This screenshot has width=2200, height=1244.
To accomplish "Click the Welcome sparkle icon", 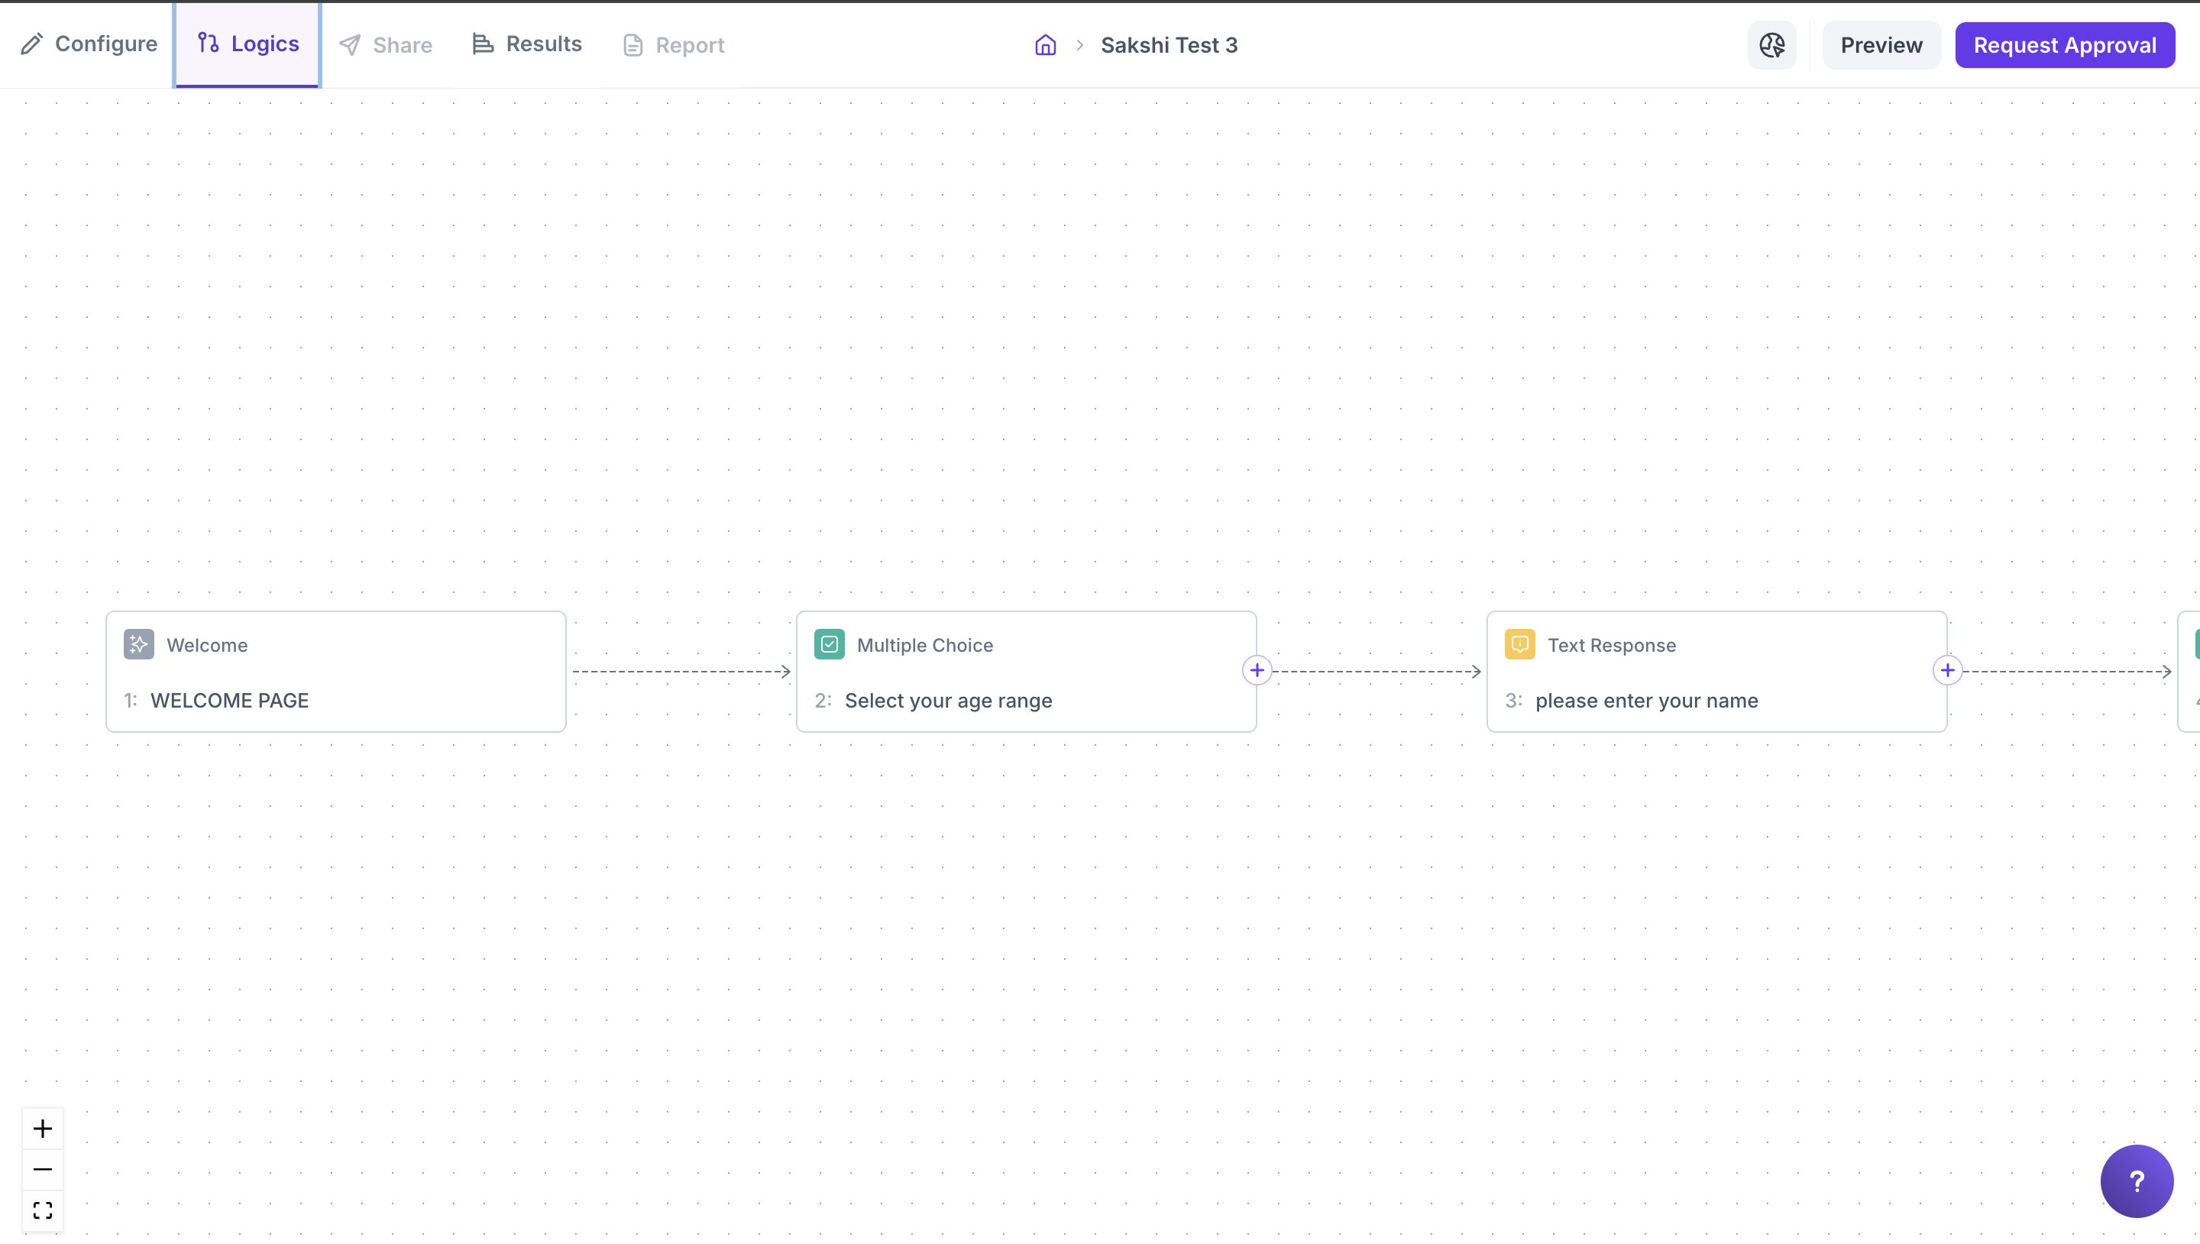I will click(139, 644).
